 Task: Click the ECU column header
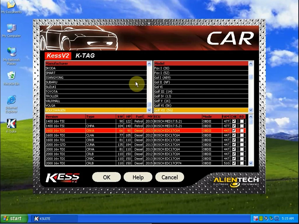(178, 117)
